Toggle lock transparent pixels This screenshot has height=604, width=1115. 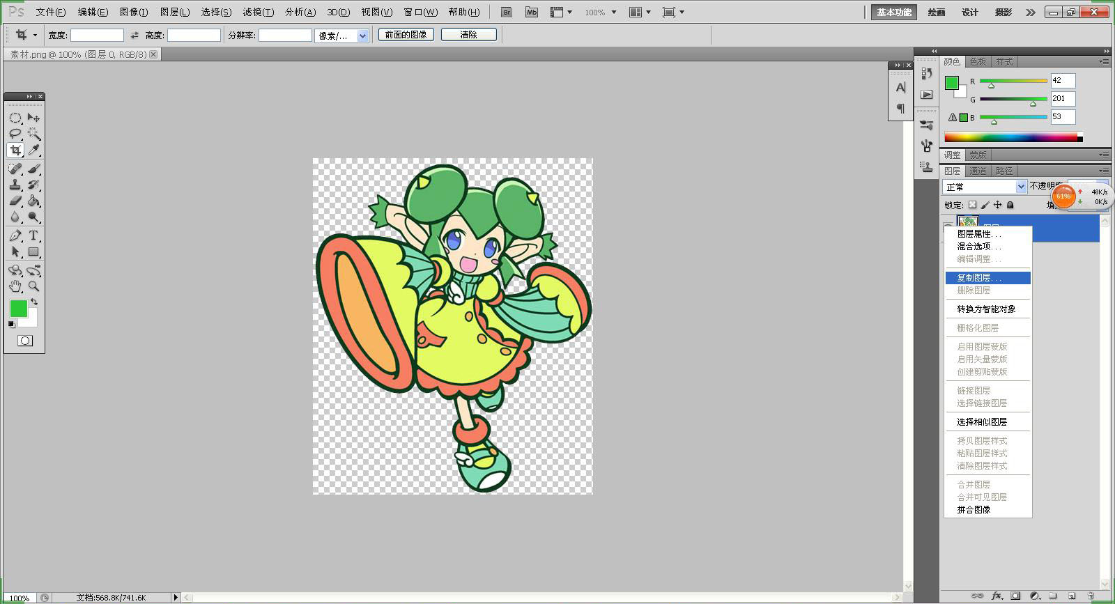[973, 205]
